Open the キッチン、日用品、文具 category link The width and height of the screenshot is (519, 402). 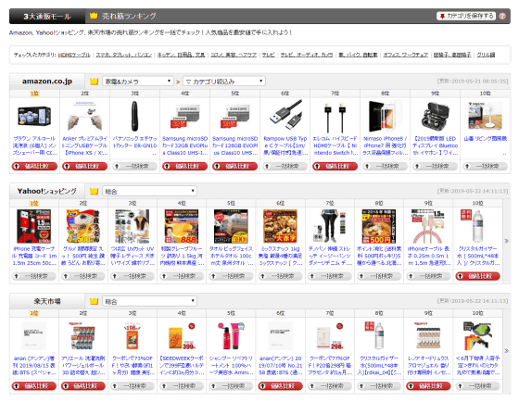pyautogui.click(x=181, y=55)
